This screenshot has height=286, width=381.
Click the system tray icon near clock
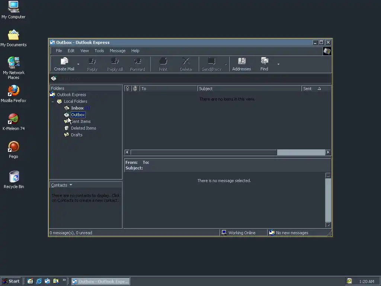click(349, 281)
